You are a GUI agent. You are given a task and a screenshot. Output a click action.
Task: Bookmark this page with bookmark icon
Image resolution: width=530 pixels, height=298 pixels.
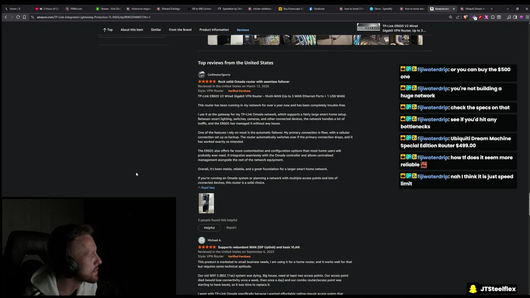pyautogui.click(x=24, y=17)
